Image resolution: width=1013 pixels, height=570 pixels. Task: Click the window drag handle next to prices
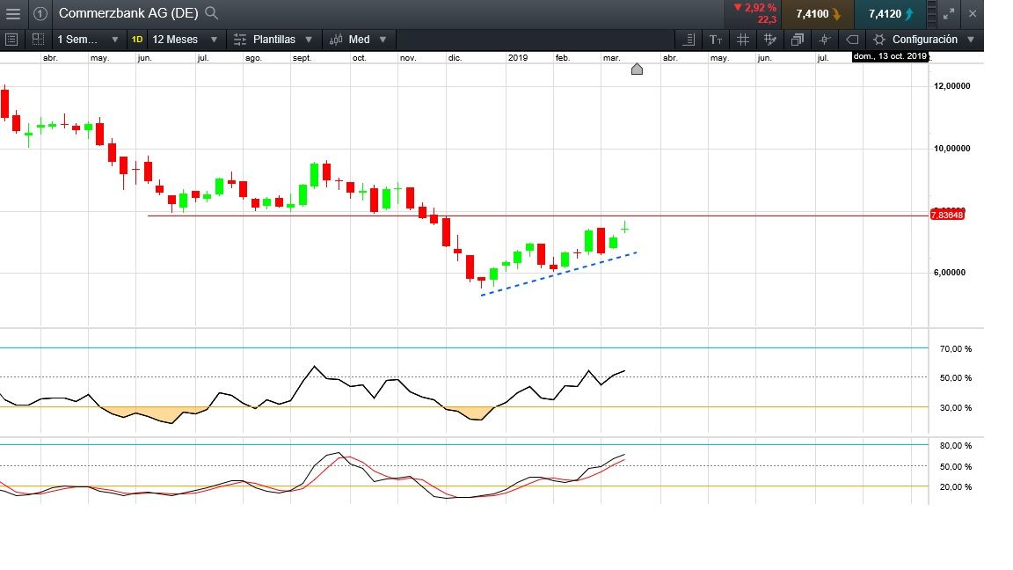[931, 13]
